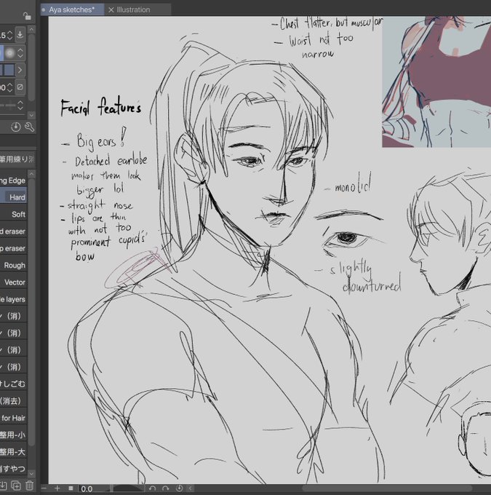Viewport: 491px width, 495px height.
Task: Choose the Vector eraser sub tool
Action: coord(13,282)
